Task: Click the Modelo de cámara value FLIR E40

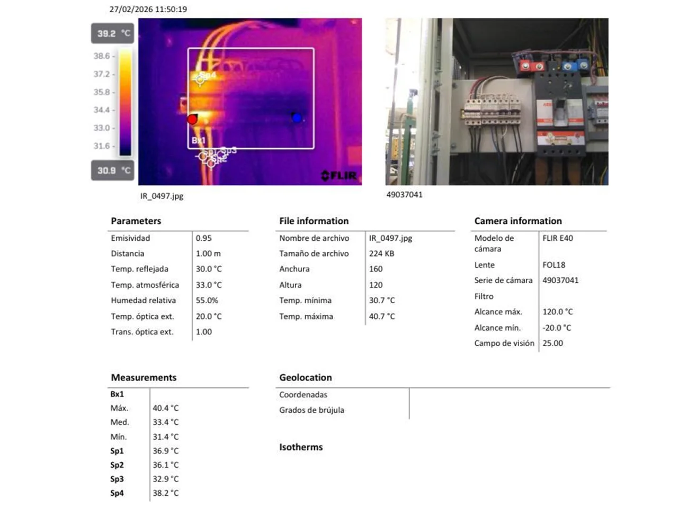Action: point(558,238)
